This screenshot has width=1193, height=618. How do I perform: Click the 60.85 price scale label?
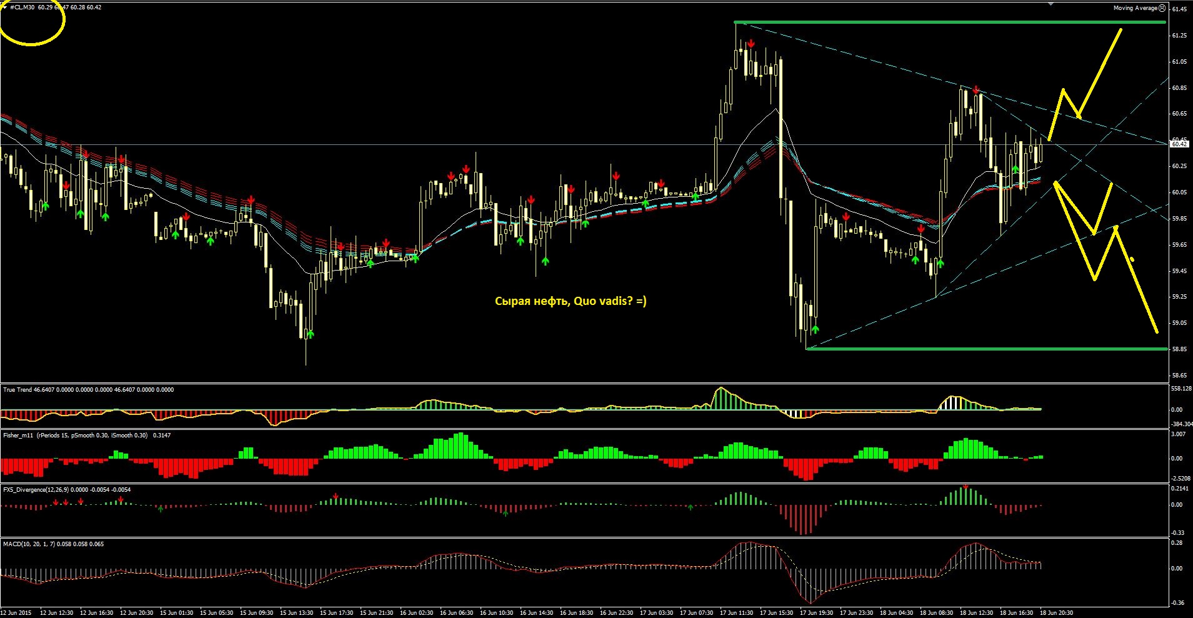point(1179,88)
